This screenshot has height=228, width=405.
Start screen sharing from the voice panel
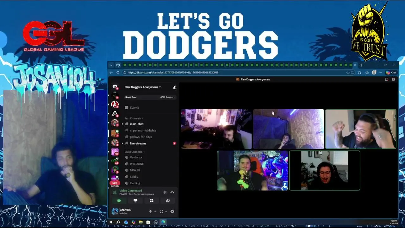pos(135,200)
